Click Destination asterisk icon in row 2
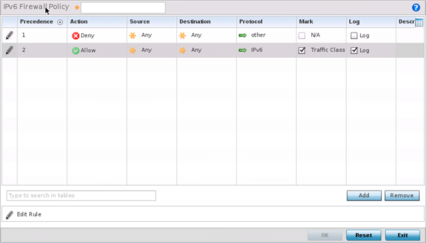 click(x=182, y=50)
